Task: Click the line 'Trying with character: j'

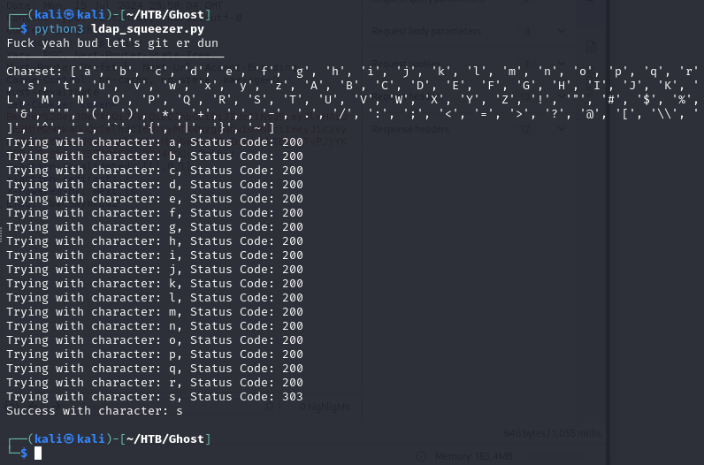Action: pos(155,270)
